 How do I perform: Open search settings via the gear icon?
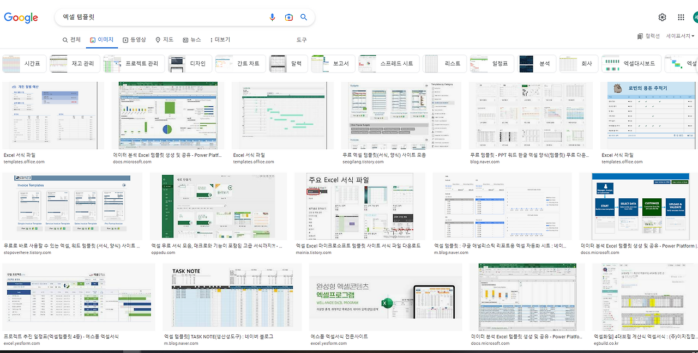coord(662,17)
